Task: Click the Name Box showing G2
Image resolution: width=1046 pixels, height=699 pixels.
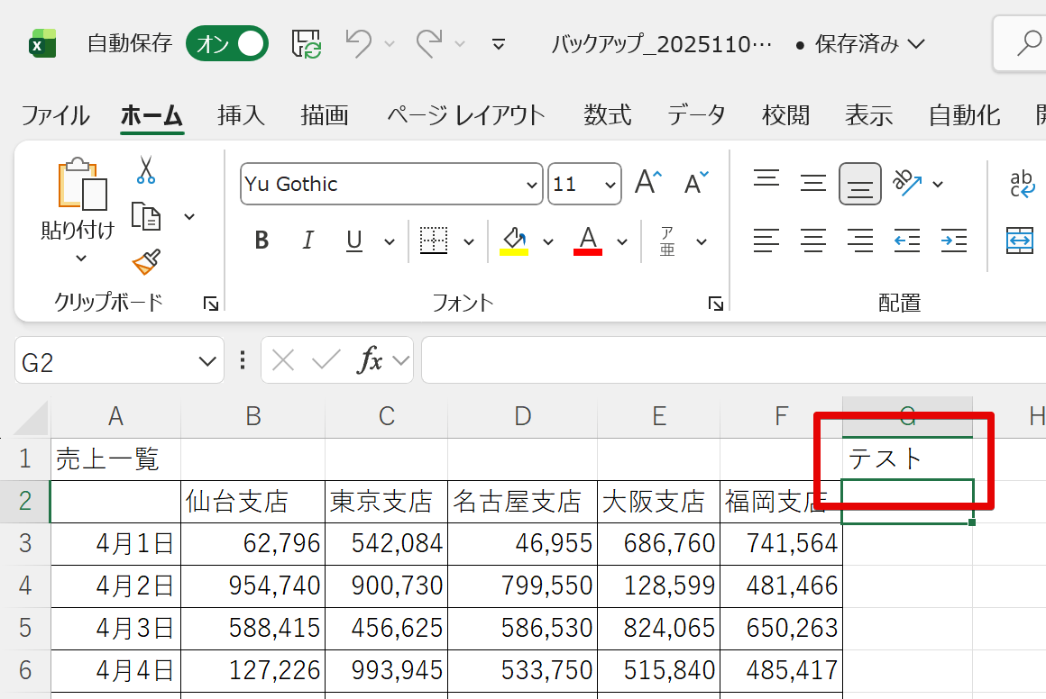Action: [99, 359]
